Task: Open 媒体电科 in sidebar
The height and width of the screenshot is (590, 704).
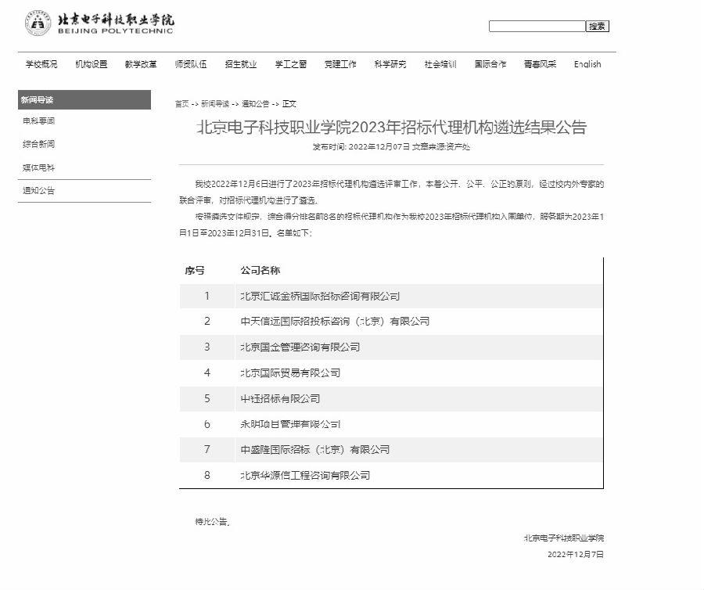Action: [38, 167]
